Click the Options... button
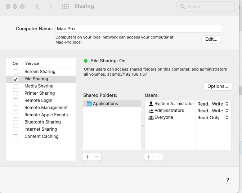Viewport: 242px width, 193px height. (x=218, y=86)
